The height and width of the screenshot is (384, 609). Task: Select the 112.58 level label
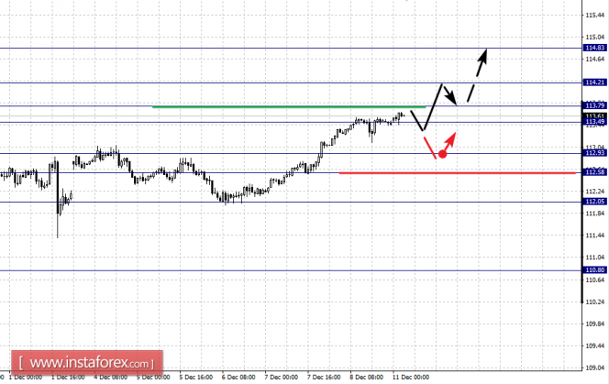tap(594, 172)
